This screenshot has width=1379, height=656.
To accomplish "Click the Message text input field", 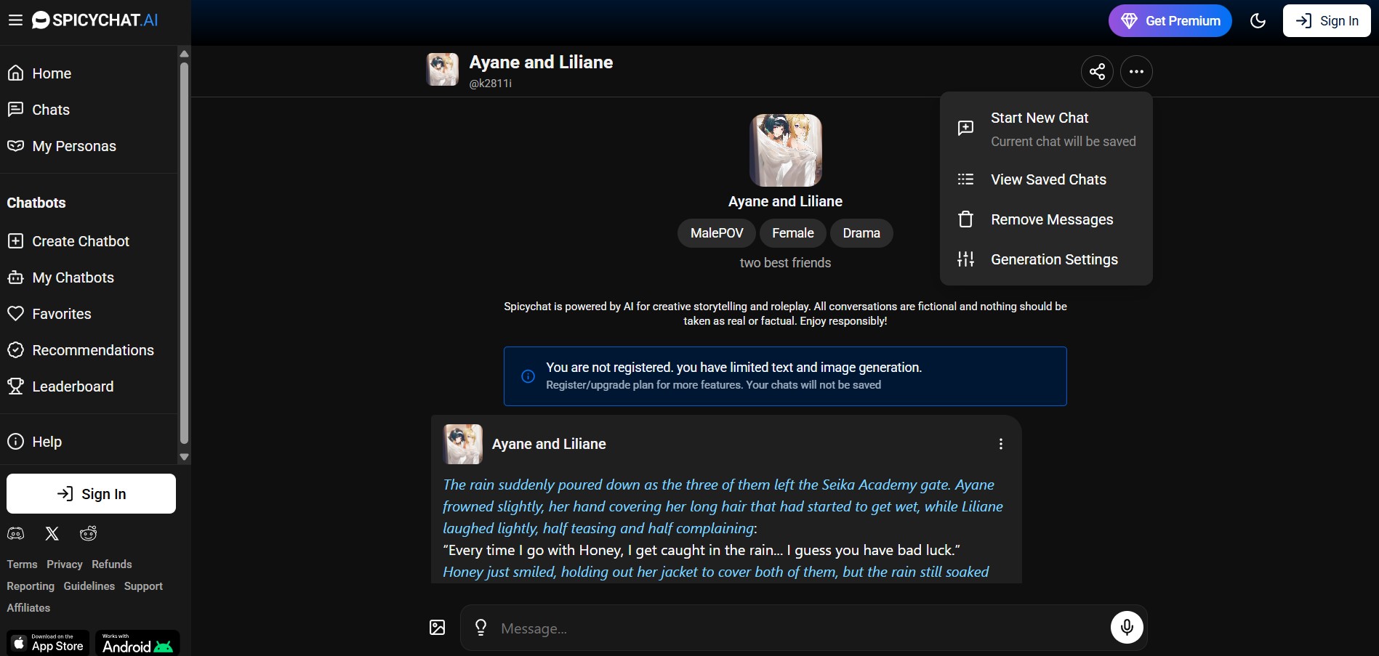I will 800,628.
